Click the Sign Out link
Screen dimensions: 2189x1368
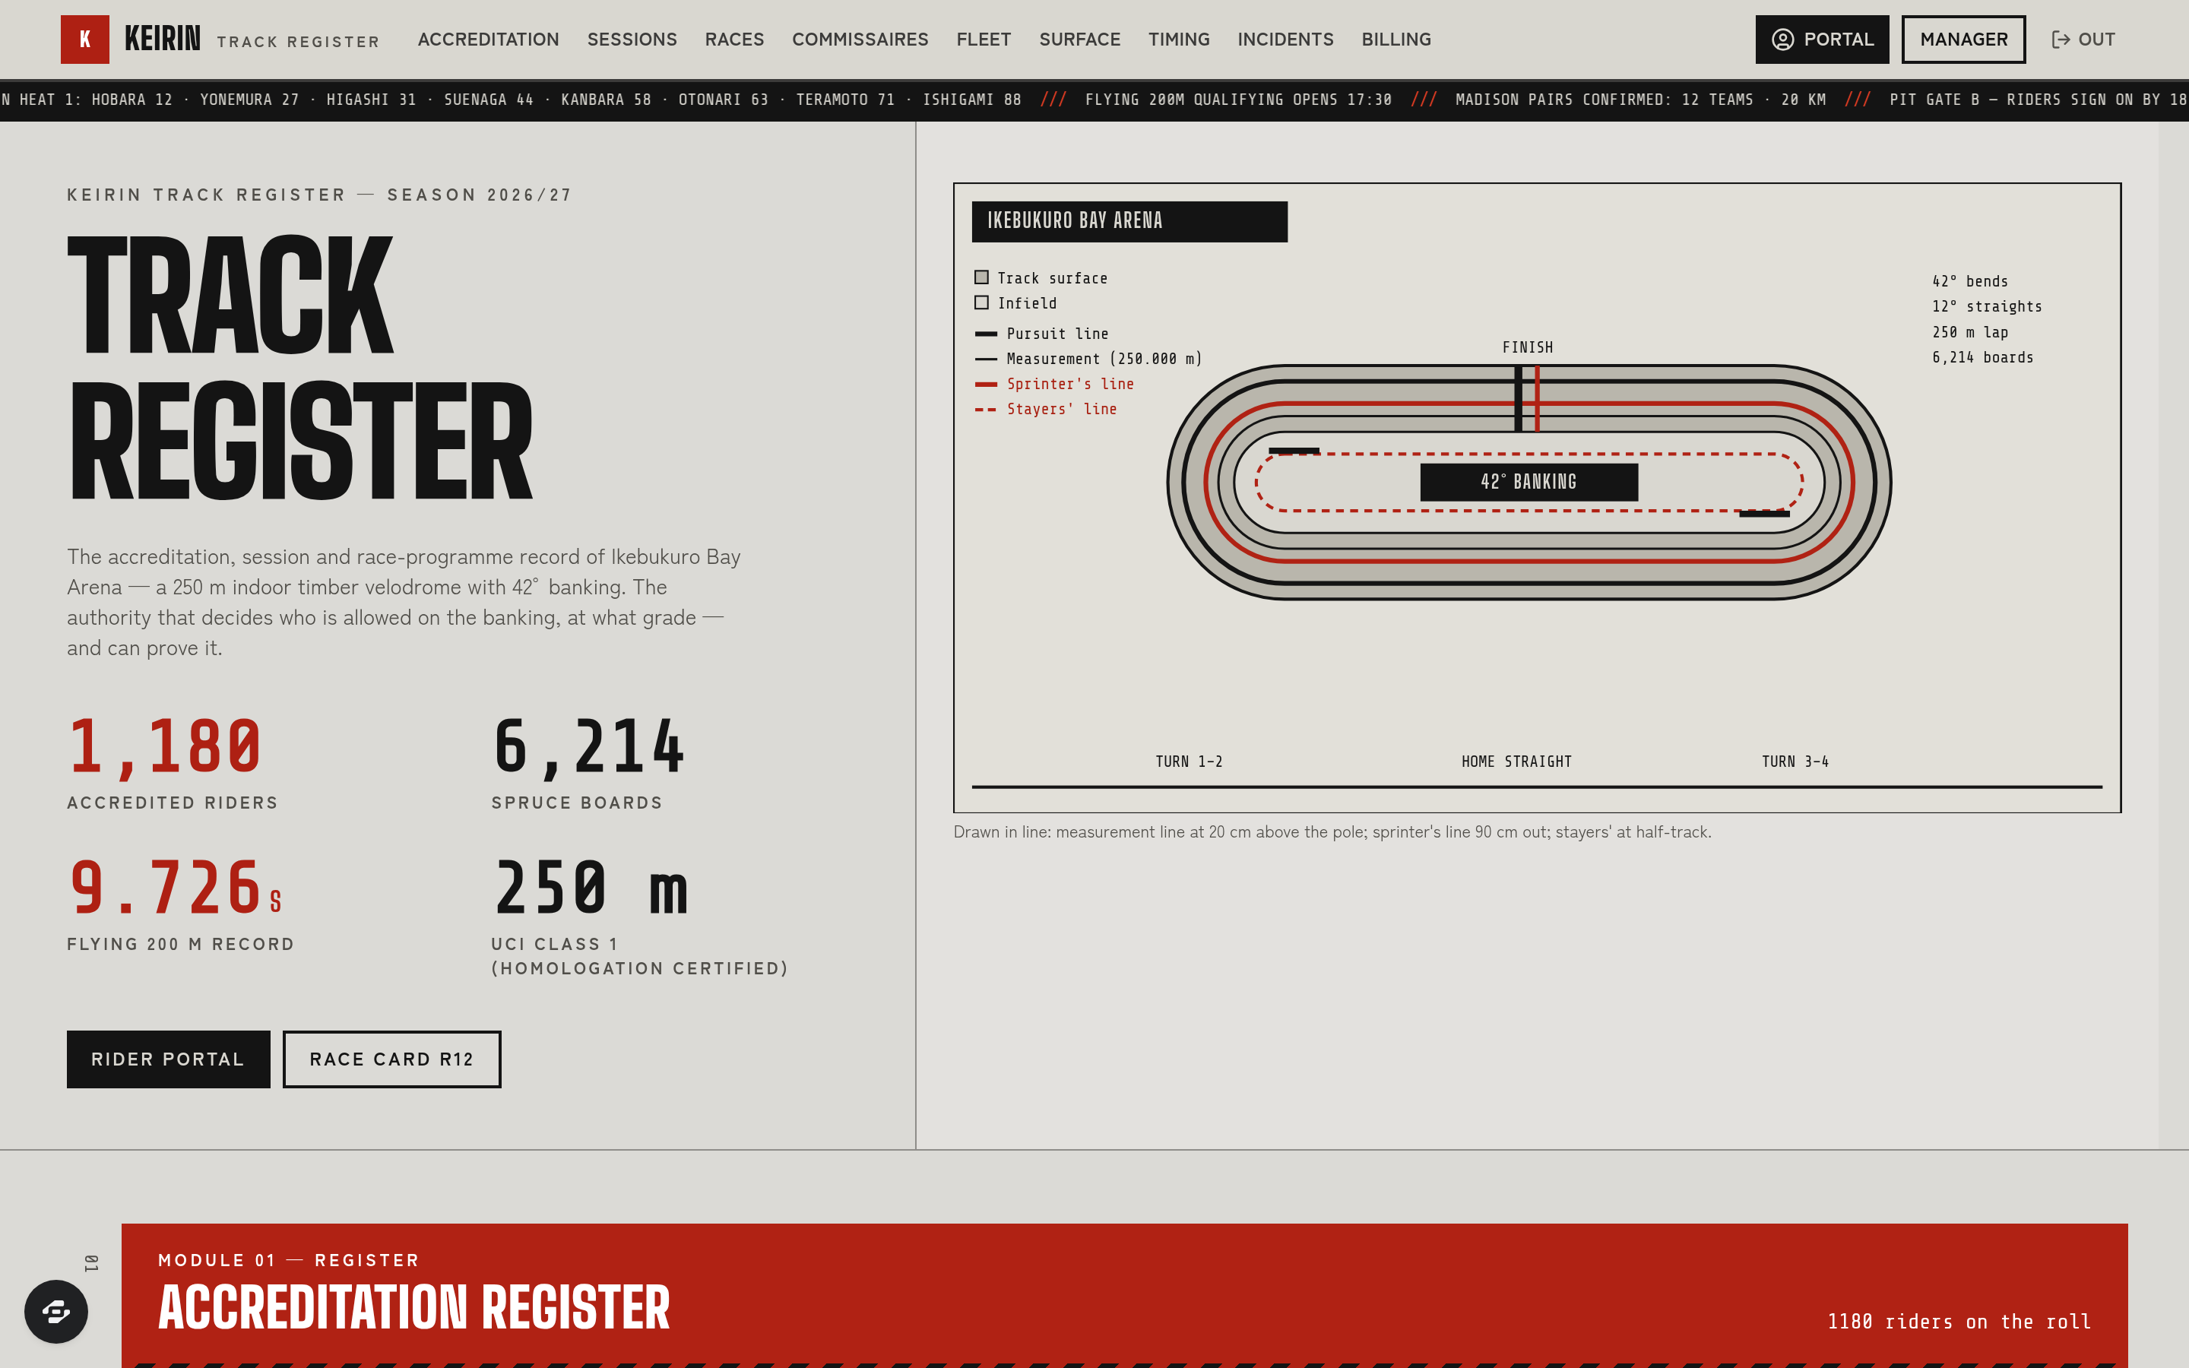tap(2083, 40)
